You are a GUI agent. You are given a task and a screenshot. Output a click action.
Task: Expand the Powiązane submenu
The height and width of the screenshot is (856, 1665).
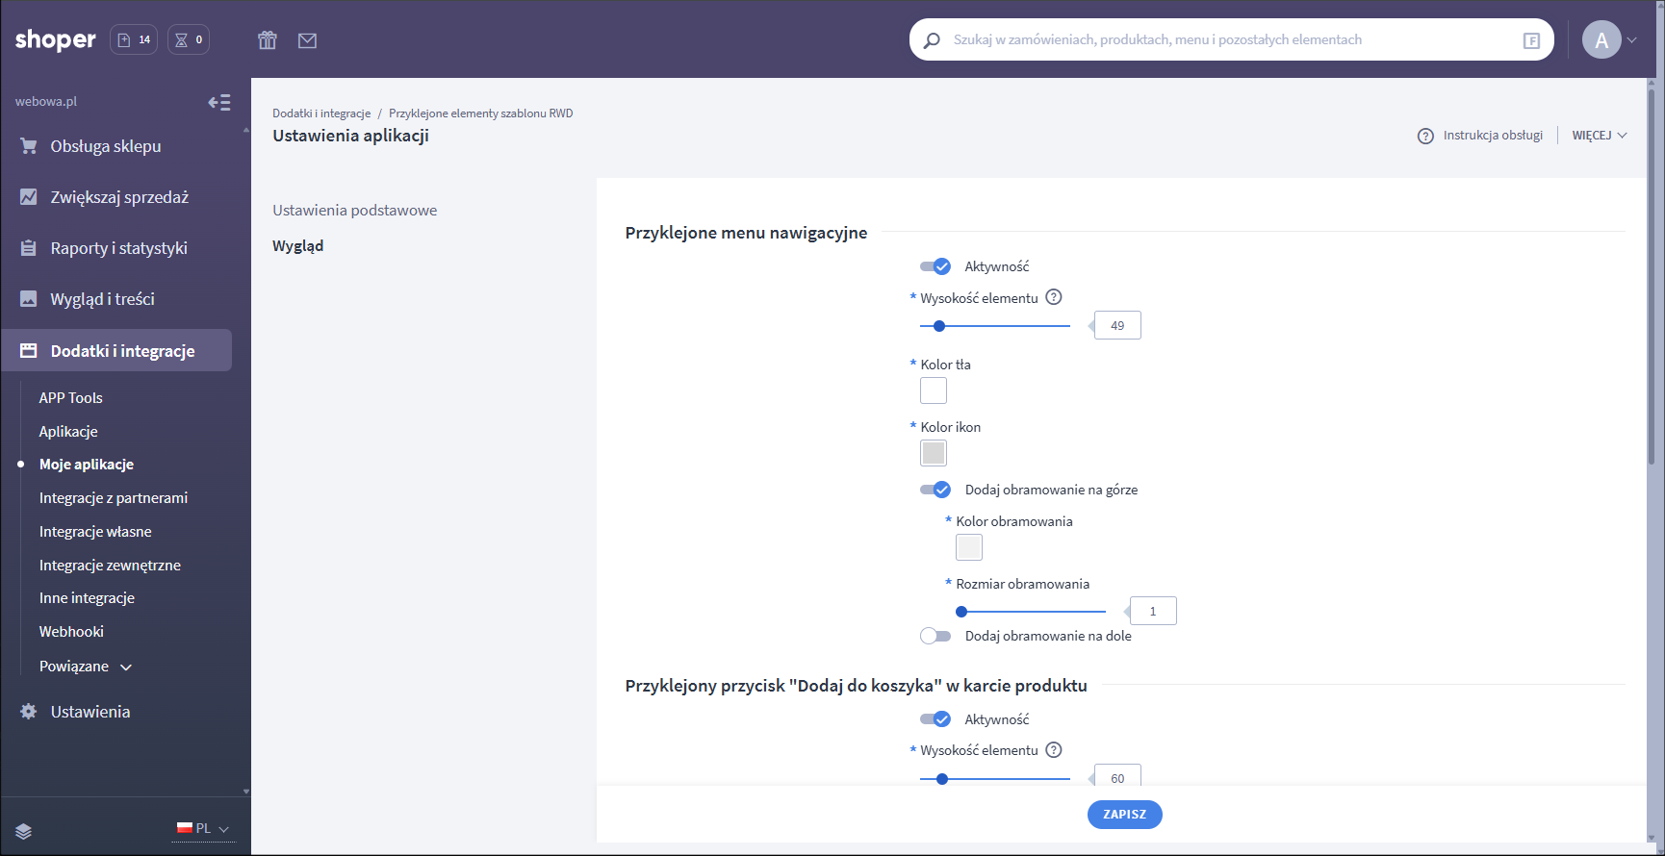click(86, 667)
